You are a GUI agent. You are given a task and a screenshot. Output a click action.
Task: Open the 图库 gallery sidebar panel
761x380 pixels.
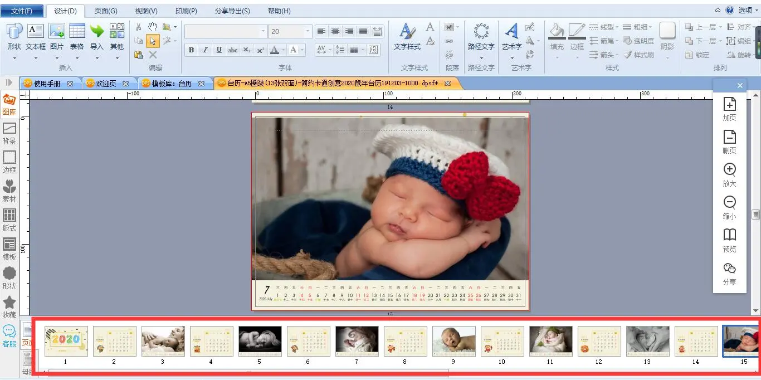click(x=9, y=104)
